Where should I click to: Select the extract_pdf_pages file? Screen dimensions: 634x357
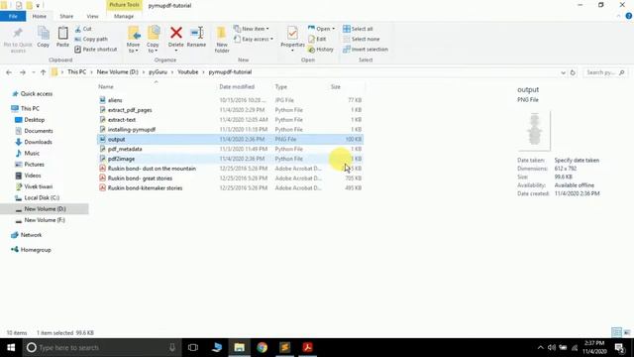(x=230, y=110)
